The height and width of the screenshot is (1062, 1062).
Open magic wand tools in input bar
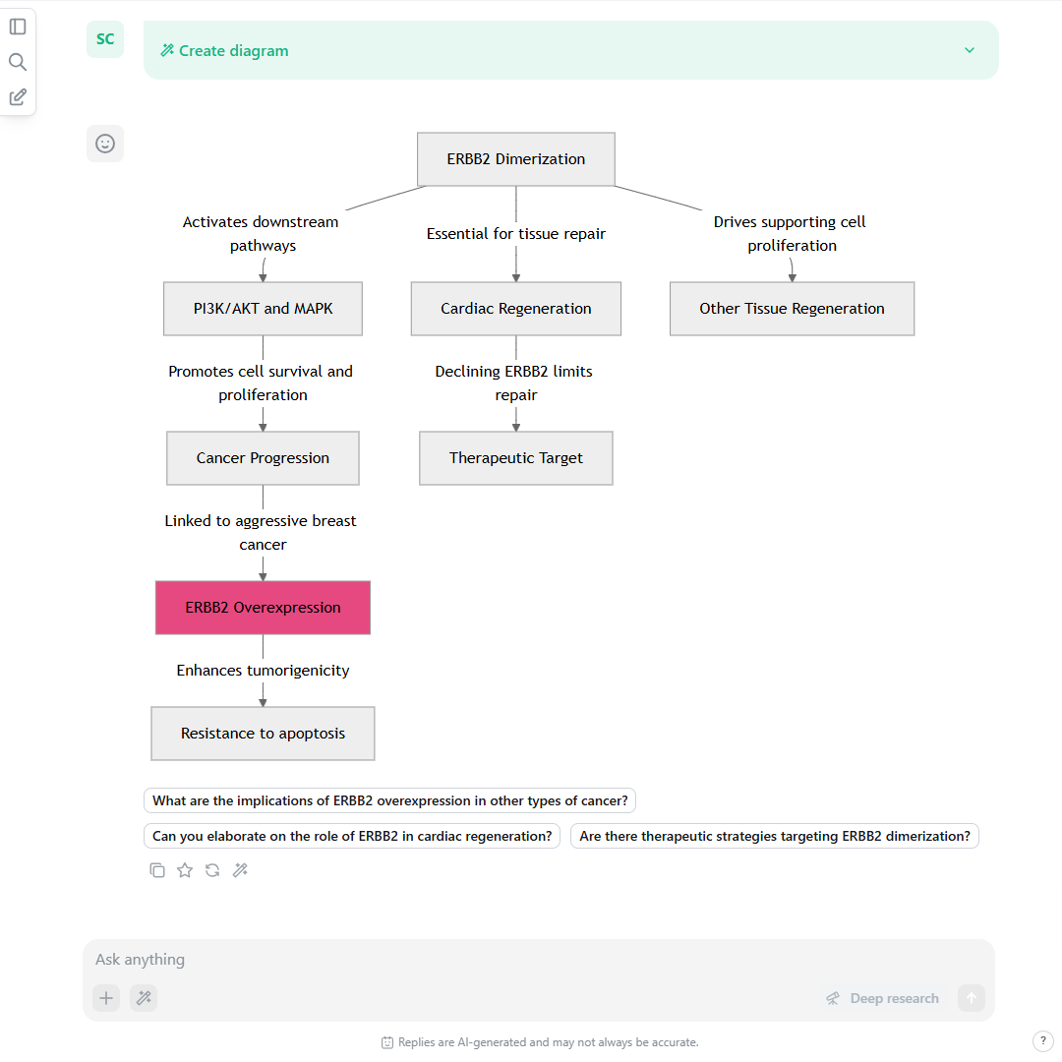tap(144, 998)
